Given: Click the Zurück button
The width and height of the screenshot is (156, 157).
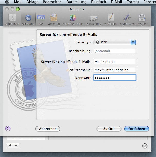Looking at the screenshot, I should click(x=109, y=129).
